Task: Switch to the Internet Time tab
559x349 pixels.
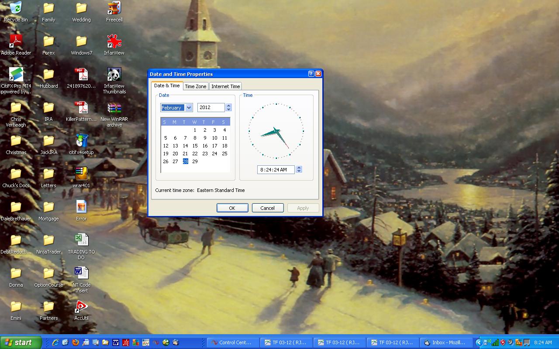Action: (x=226, y=86)
